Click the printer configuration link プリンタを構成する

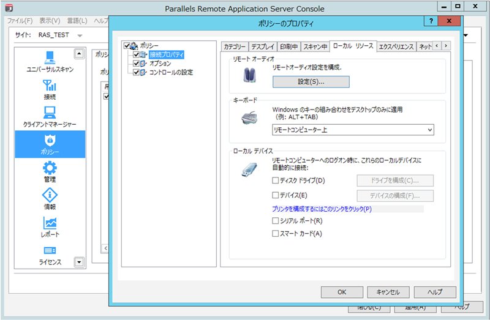[x=322, y=209]
